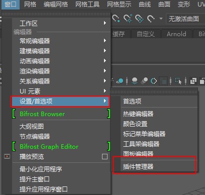Open 大纲视图 outliner

pyautogui.click(x=61, y=127)
